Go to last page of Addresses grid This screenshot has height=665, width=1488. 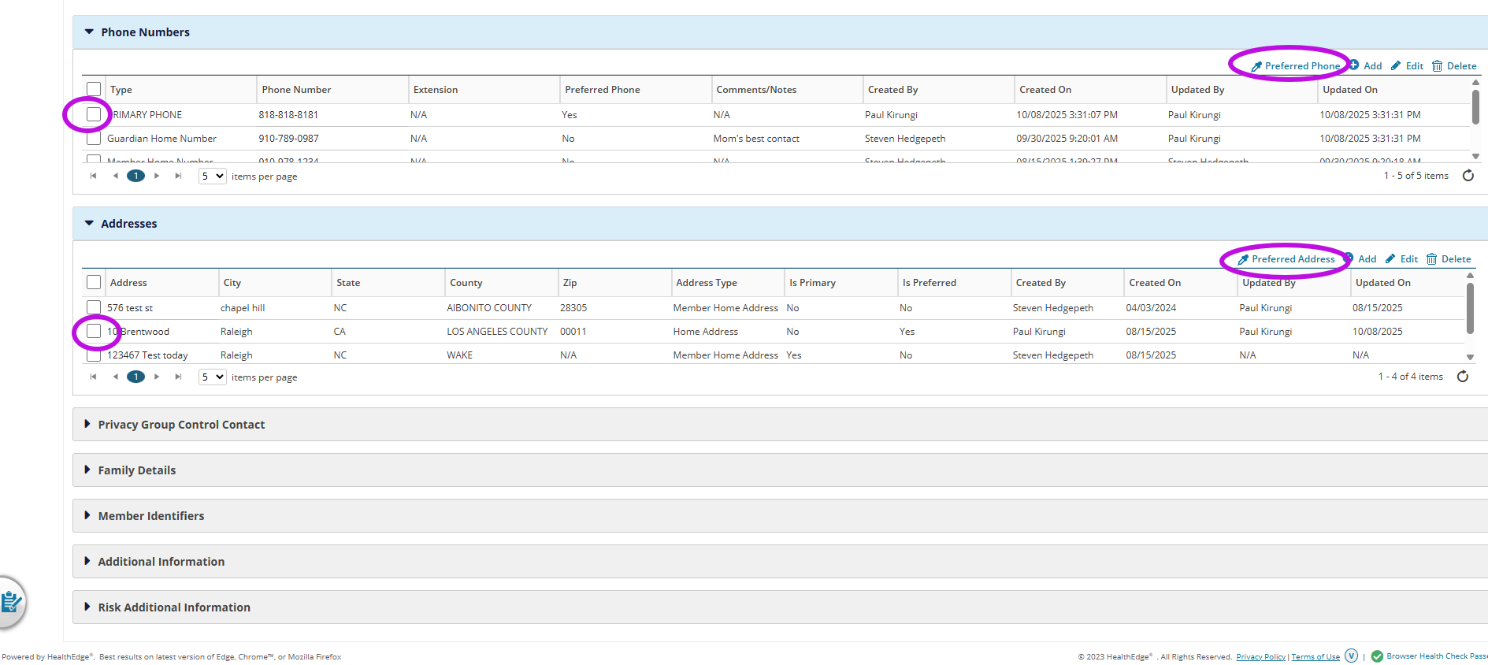point(178,377)
